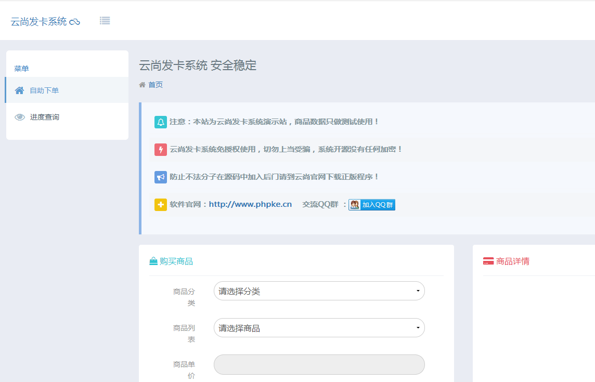Click the red card icon by 商品详情
595x382 pixels.
488,261
